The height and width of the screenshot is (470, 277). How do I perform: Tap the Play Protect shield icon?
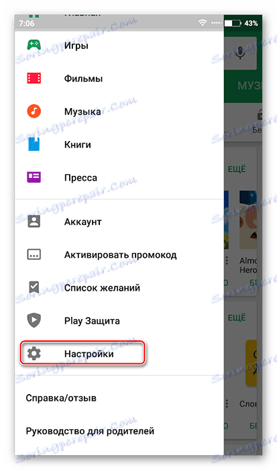tap(34, 320)
